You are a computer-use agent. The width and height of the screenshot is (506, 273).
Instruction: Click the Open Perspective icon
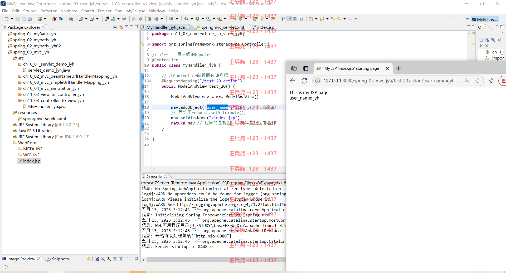(x=467, y=19)
